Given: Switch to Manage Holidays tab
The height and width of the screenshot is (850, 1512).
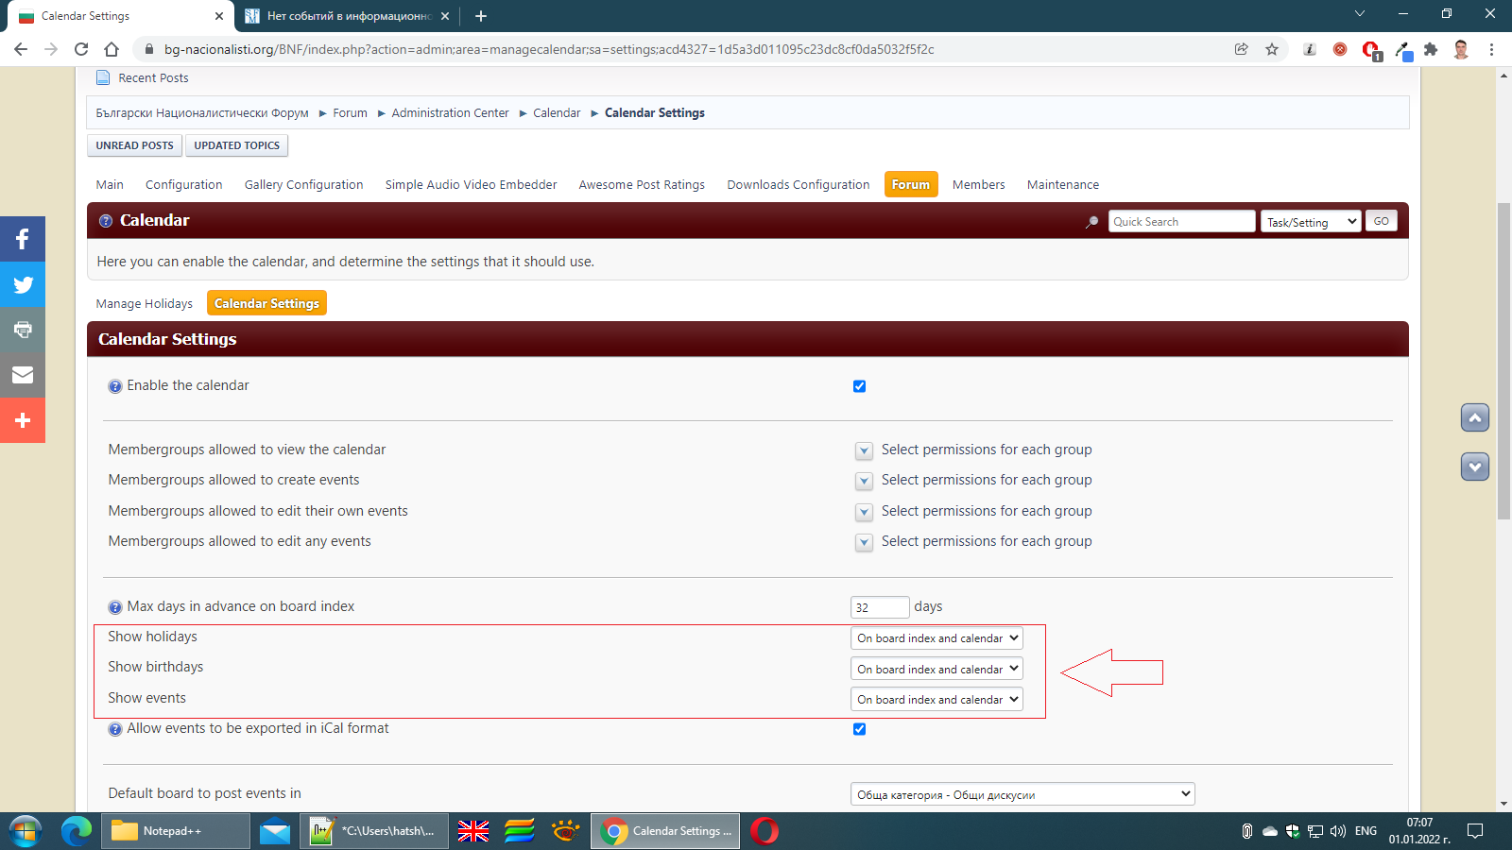Looking at the screenshot, I should click(x=145, y=303).
